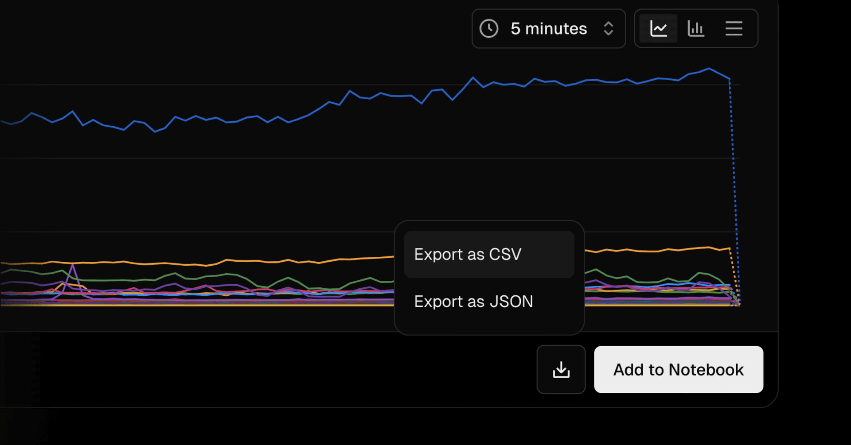851x445 pixels.
Task: Click the clock icon beside 5 minutes
Action: [x=489, y=29]
